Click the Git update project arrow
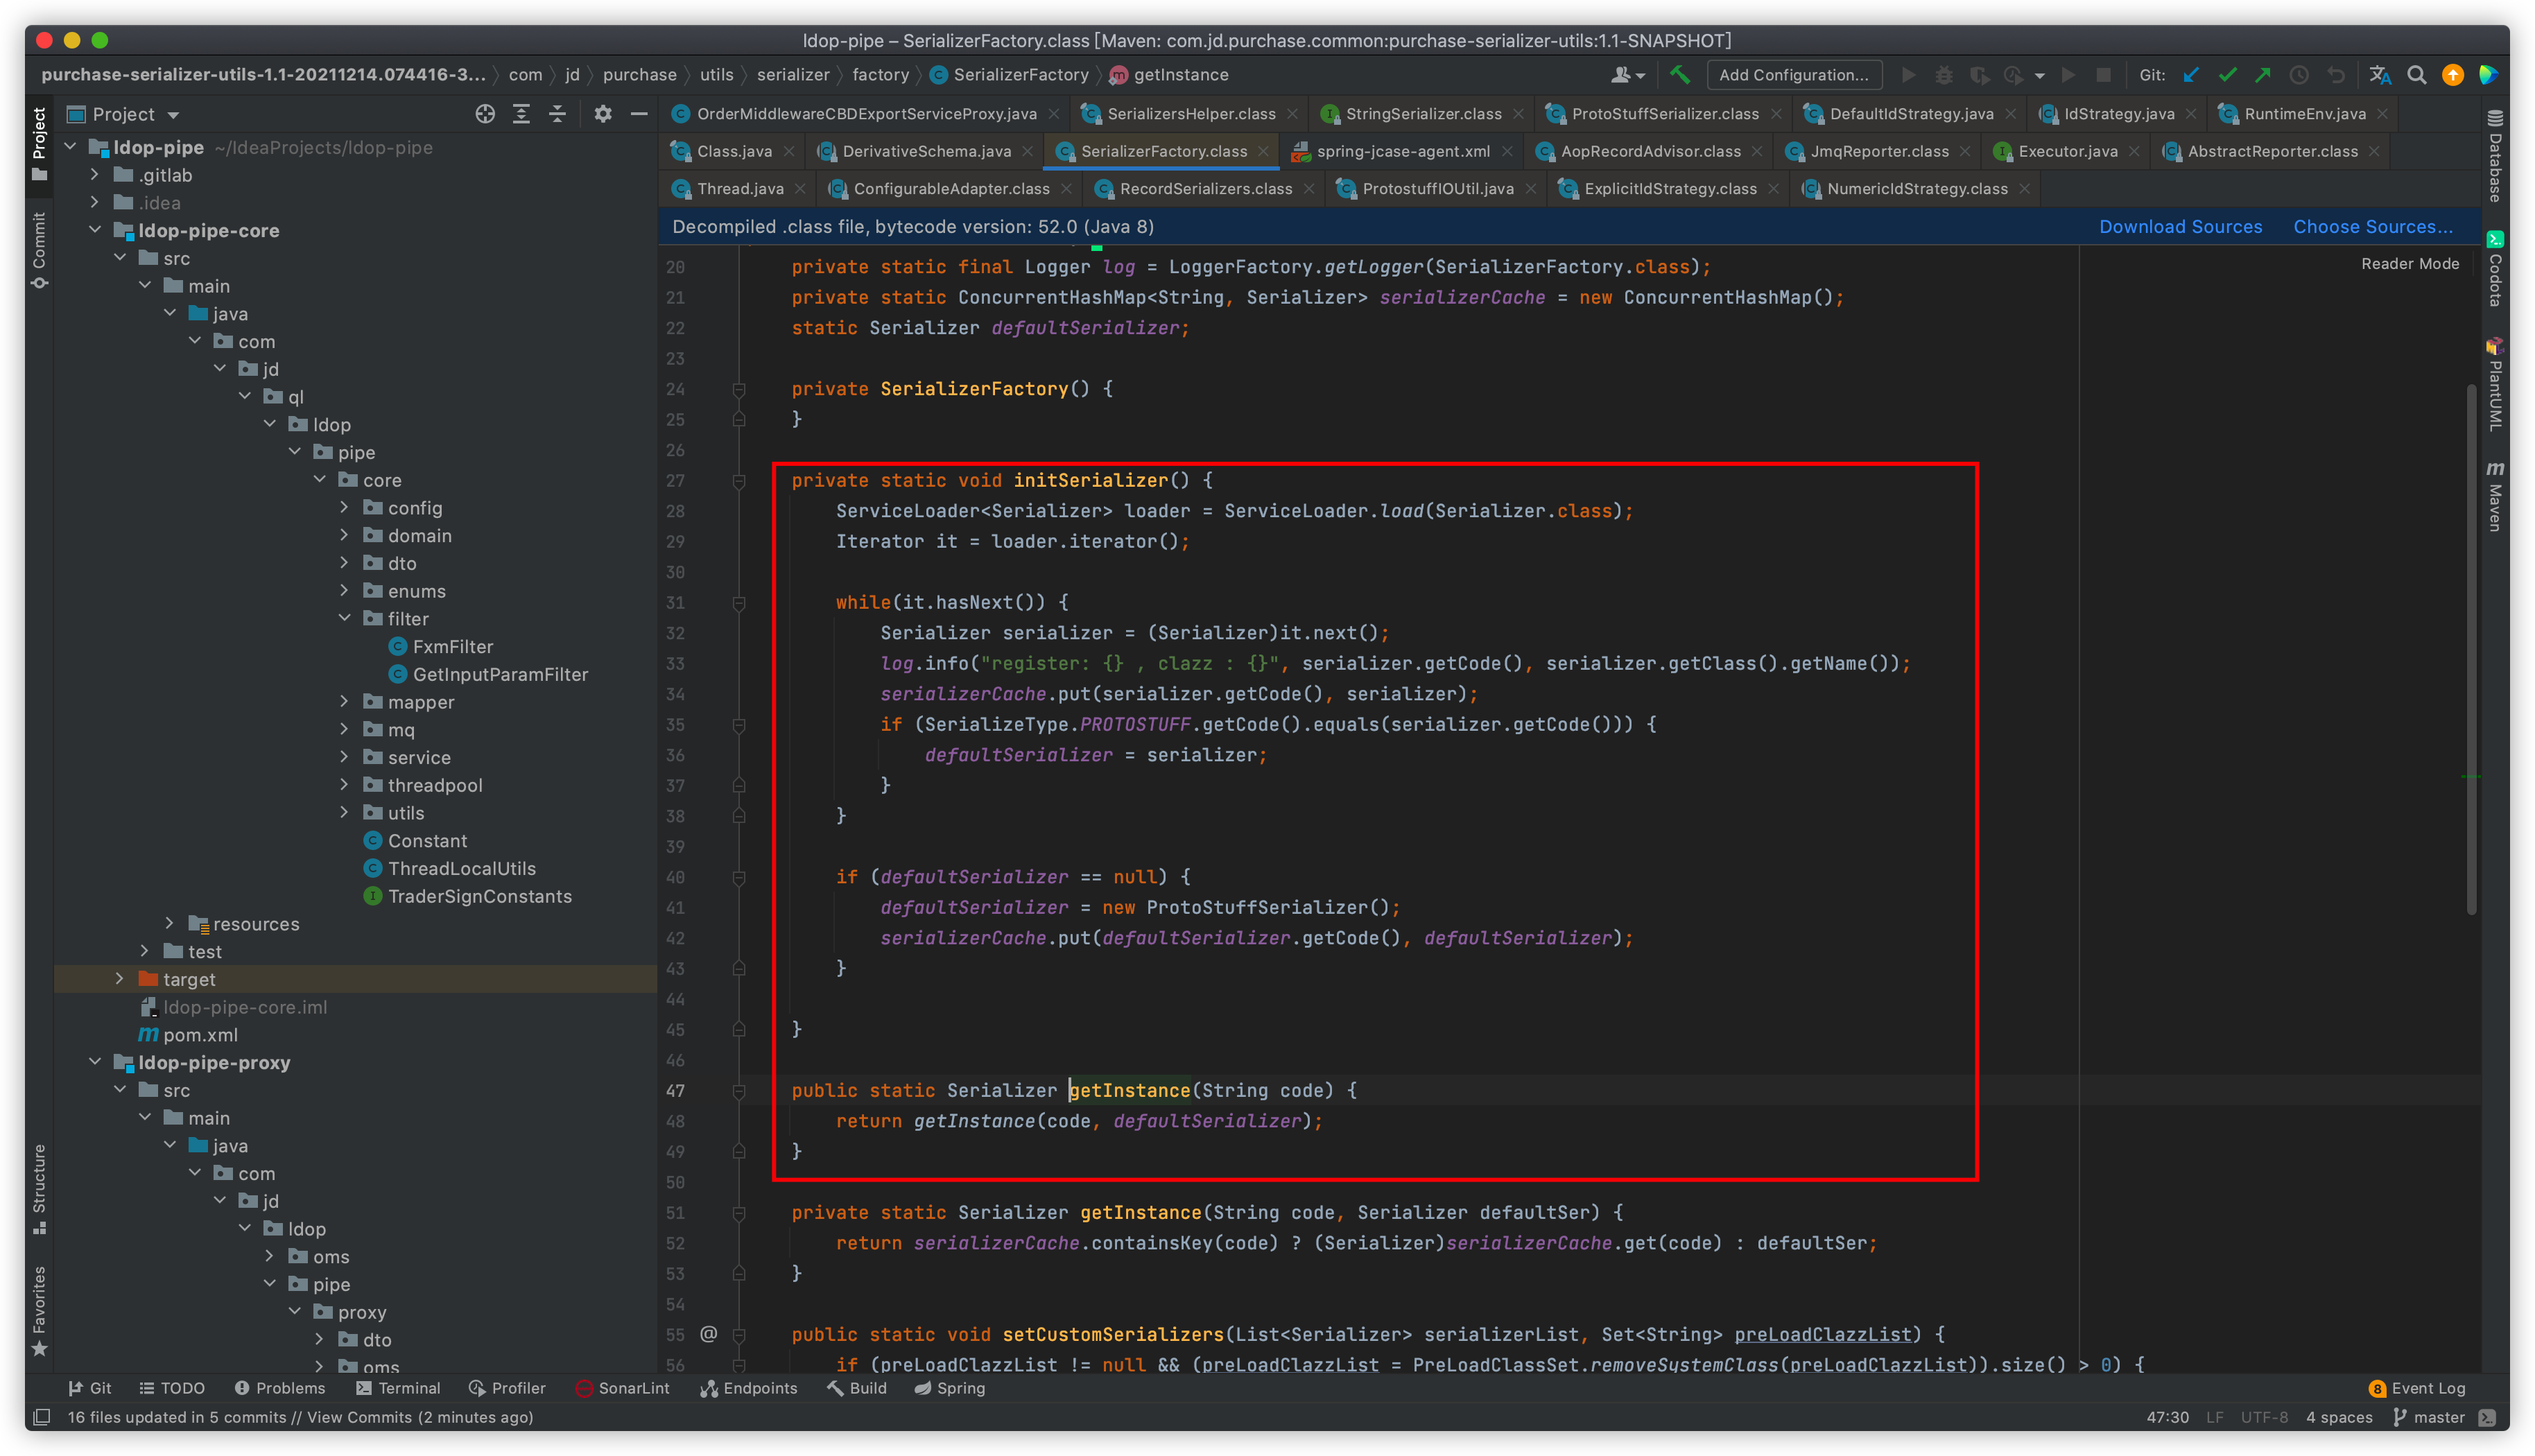2535x1456 pixels. 2191,75
